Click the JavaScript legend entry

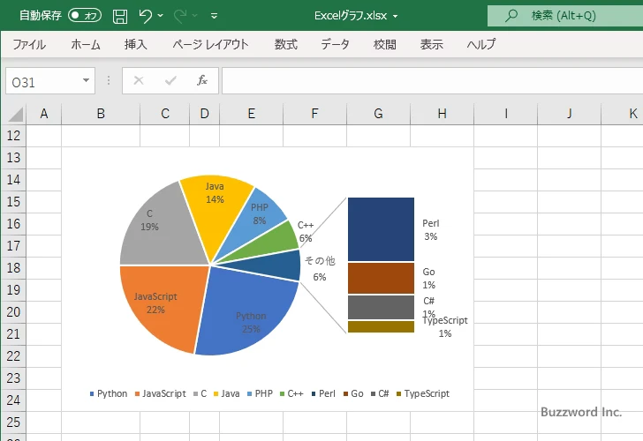coord(161,394)
